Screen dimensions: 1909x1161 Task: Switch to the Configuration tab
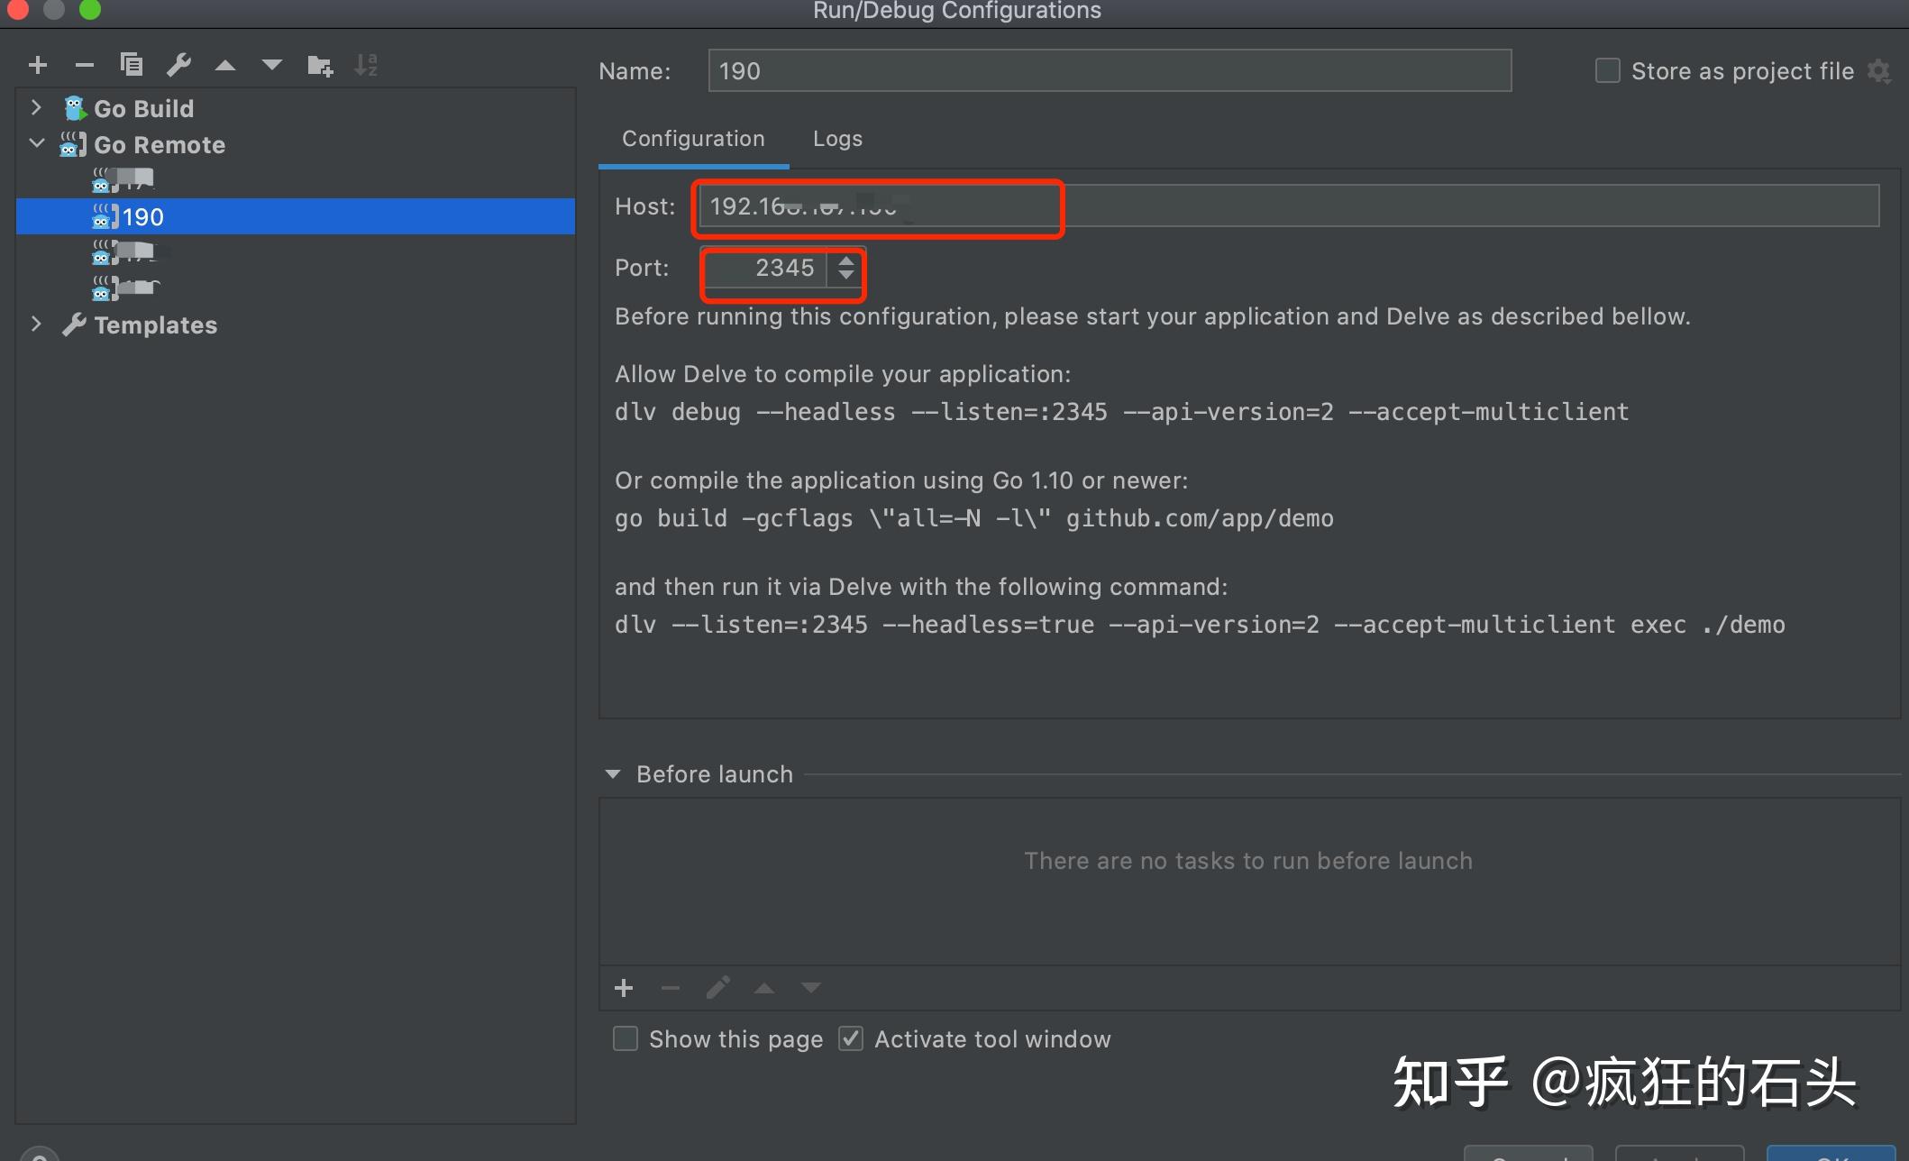tap(693, 139)
